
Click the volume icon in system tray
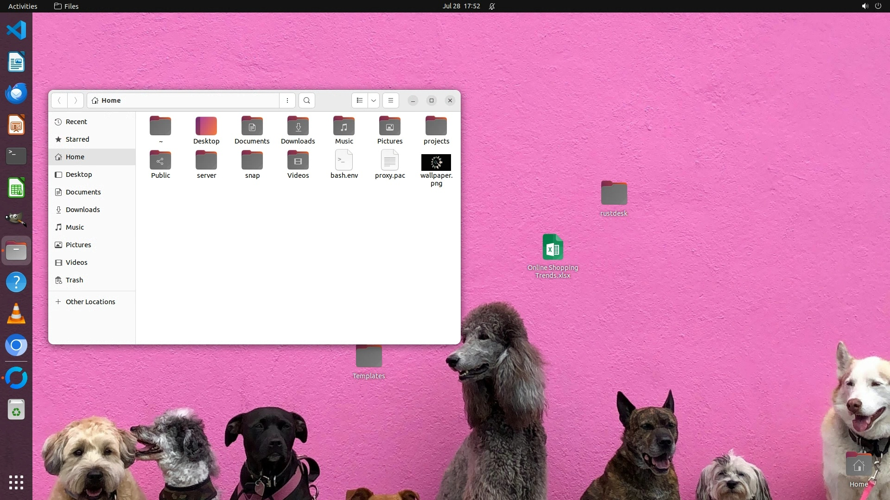pos(865,6)
